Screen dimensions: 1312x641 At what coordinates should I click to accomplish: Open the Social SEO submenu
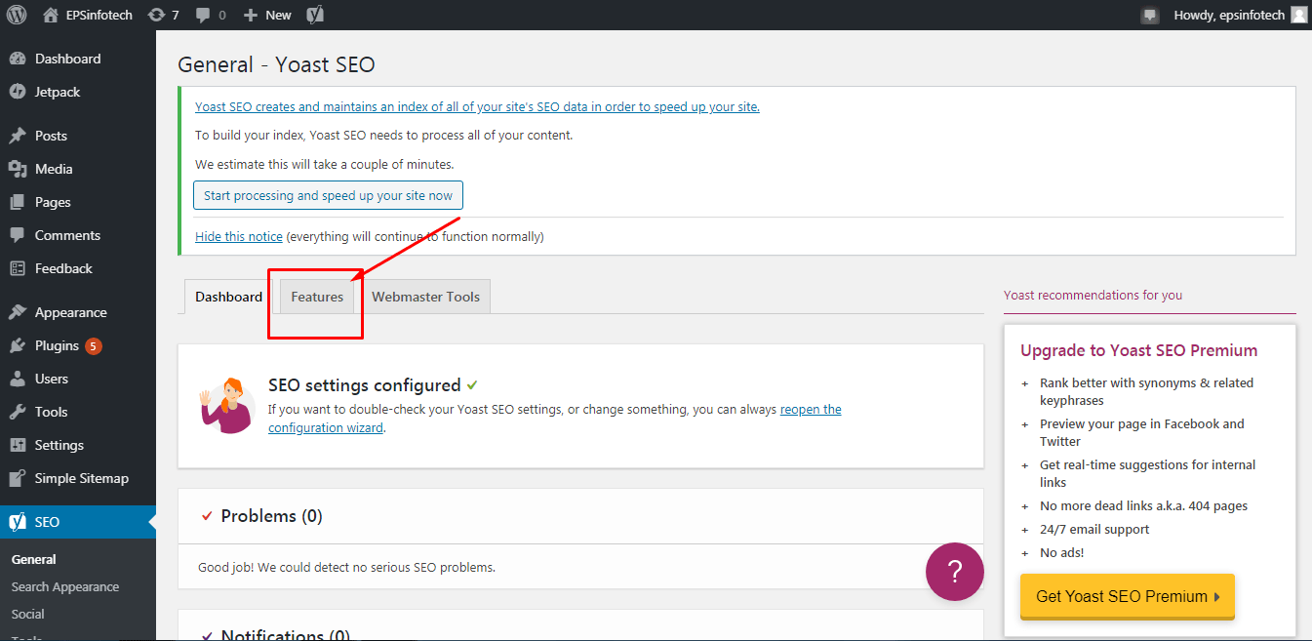(x=28, y=614)
